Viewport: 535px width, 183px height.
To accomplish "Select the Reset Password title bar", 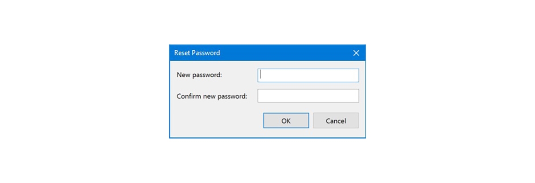I will tap(267, 53).
